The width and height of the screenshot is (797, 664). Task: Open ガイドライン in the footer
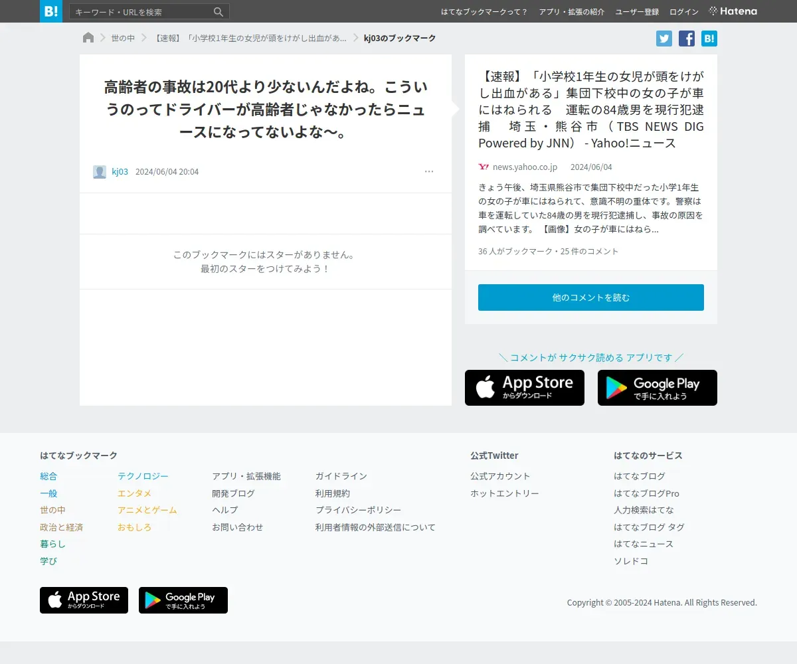tap(341, 476)
